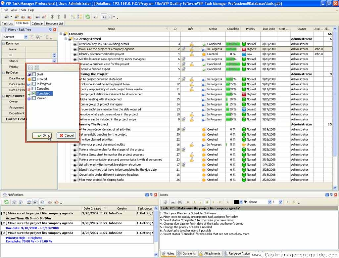Click the bullet list icon in Notes toolbar
The image size is (339, 258).
228,202
